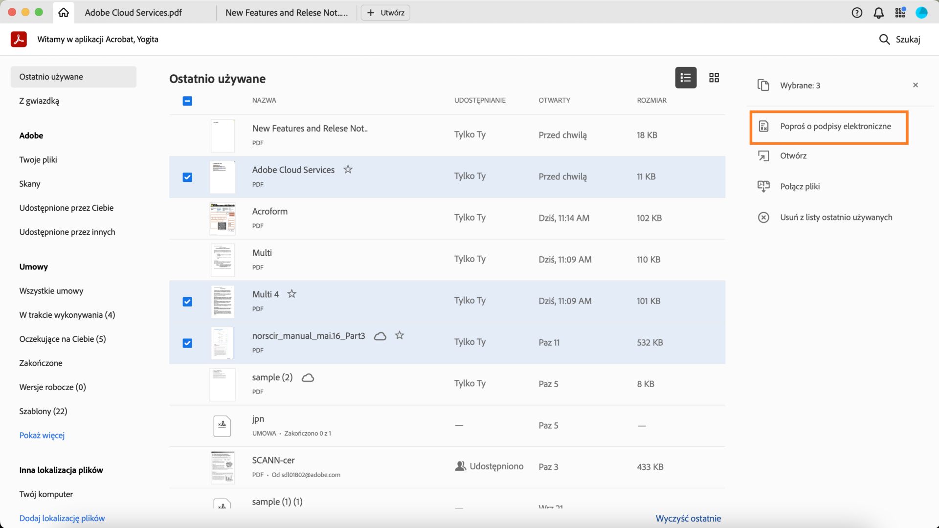Click Poproś o podpisy elektroniczne
The height and width of the screenshot is (528, 939).
point(835,126)
